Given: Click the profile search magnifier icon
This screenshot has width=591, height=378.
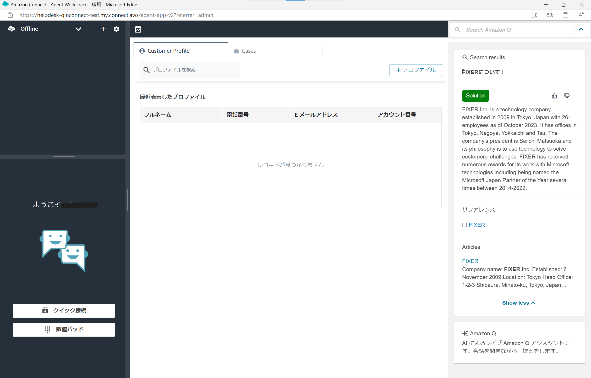Looking at the screenshot, I should click(146, 70).
